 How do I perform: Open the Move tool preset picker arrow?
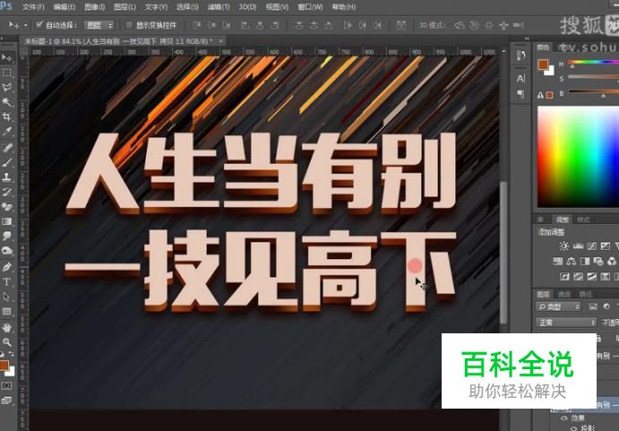(x=26, y=25)
